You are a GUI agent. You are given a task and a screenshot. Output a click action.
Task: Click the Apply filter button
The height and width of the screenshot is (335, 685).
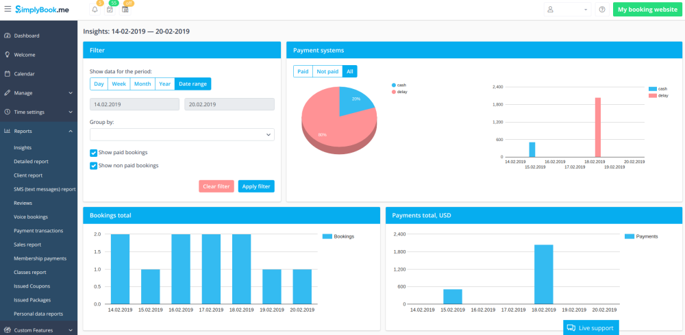click(256, 186)
